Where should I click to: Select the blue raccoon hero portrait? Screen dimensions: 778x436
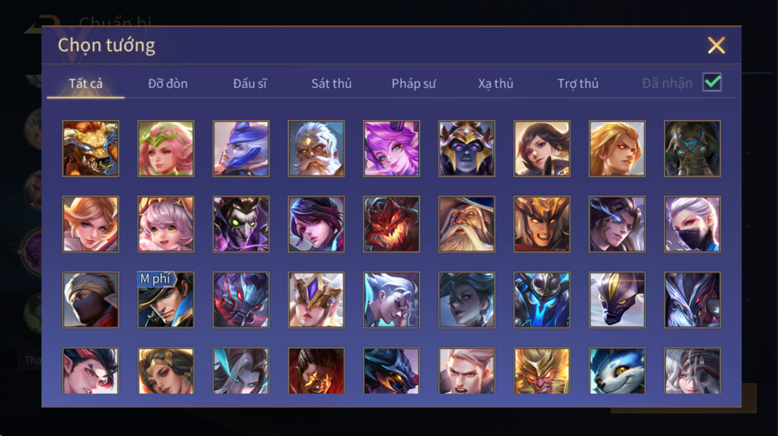pyautogui.click(x=617, y=371)
